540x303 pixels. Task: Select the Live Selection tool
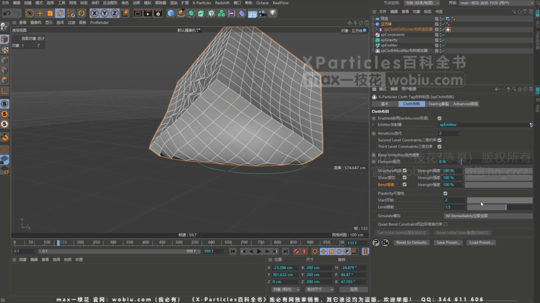30,13
